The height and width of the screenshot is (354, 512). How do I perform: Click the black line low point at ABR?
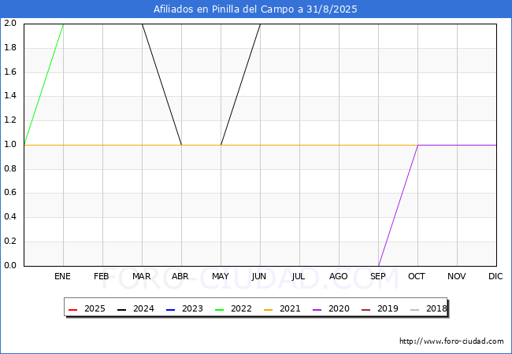coord(181,145)
